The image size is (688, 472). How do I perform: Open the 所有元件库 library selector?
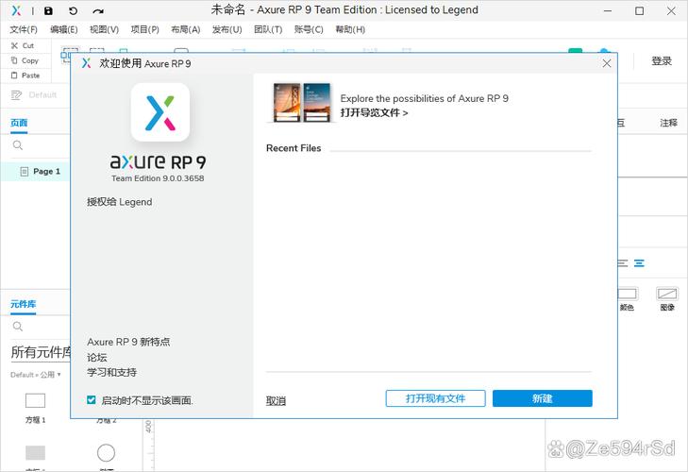click(x=41, y=352)
